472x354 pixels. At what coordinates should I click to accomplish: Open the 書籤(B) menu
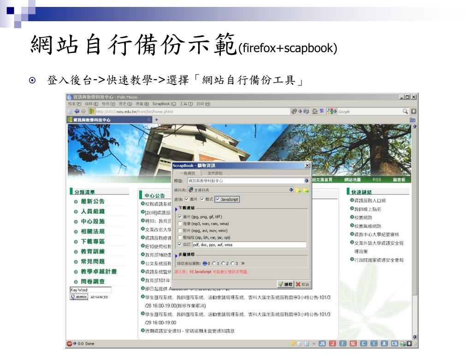[x=142, y=104]
